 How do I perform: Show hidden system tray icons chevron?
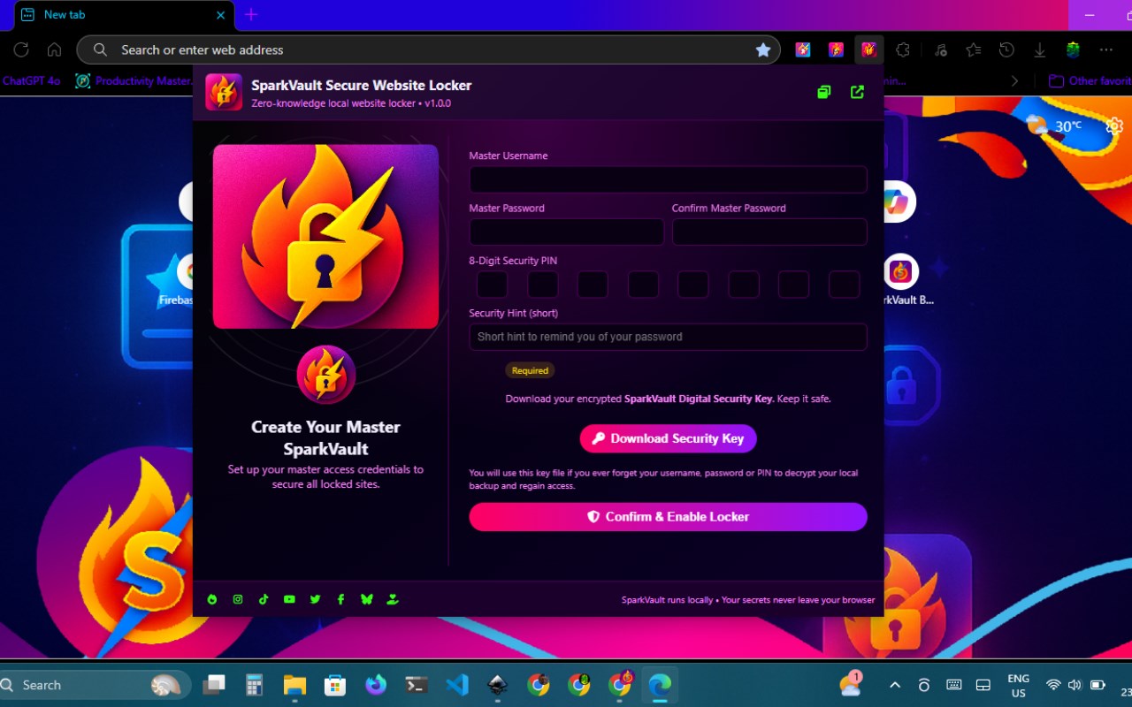click(x=894, y=685)
